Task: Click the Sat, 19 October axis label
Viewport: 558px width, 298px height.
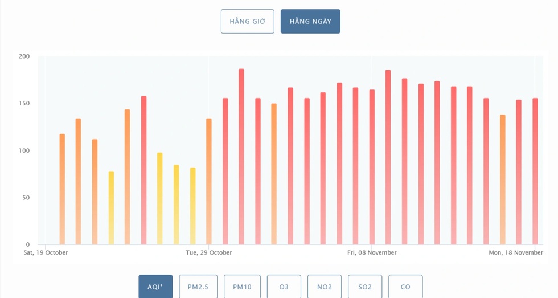Action: [46, 252]
